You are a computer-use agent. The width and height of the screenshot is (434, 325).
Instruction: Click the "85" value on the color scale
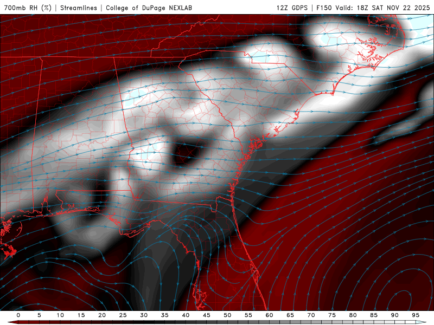[x=374, y=315]
